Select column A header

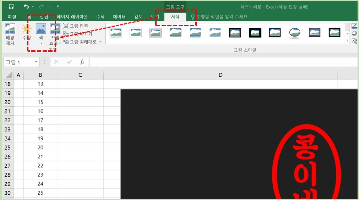pyautogui.click(x=18, y=75)
